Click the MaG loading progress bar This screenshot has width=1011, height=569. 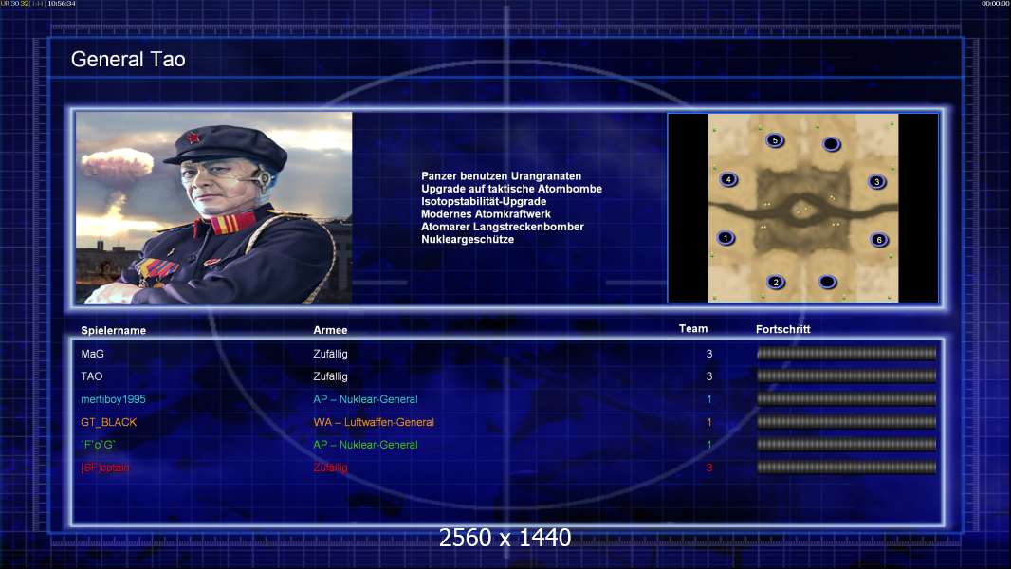(x=847, y=353)
